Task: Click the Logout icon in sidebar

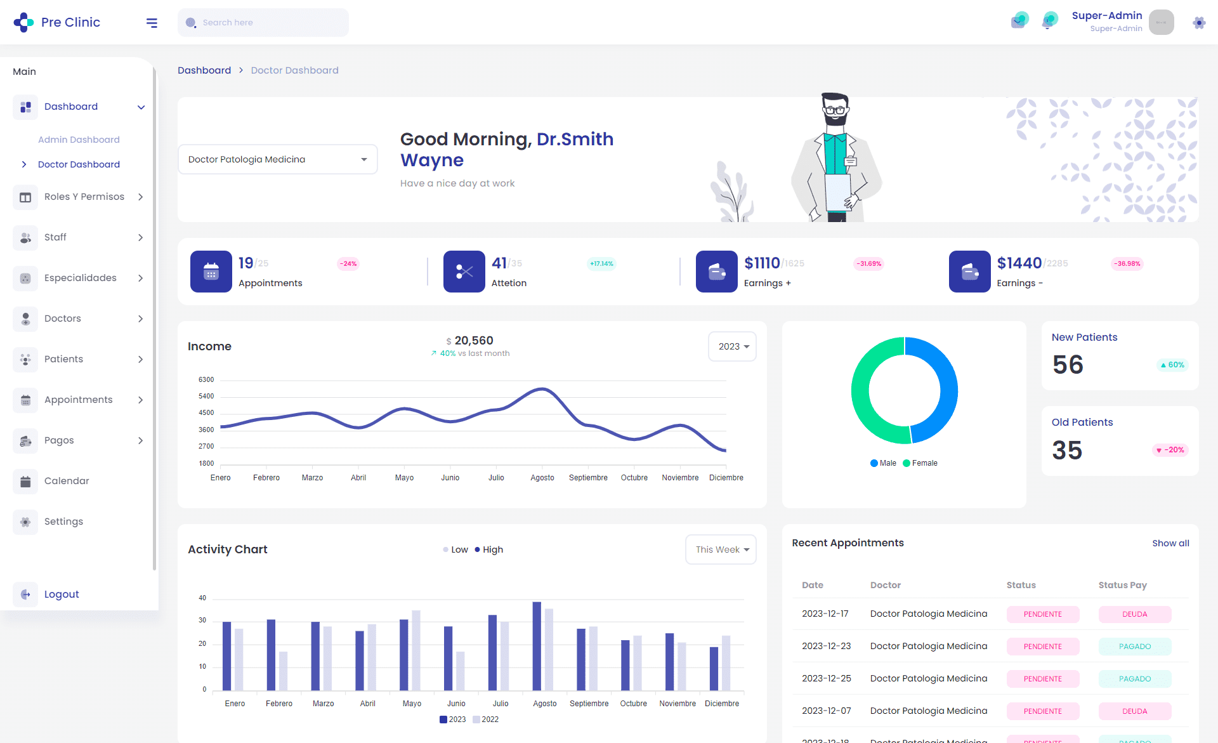Action: (x=25, y=595)
